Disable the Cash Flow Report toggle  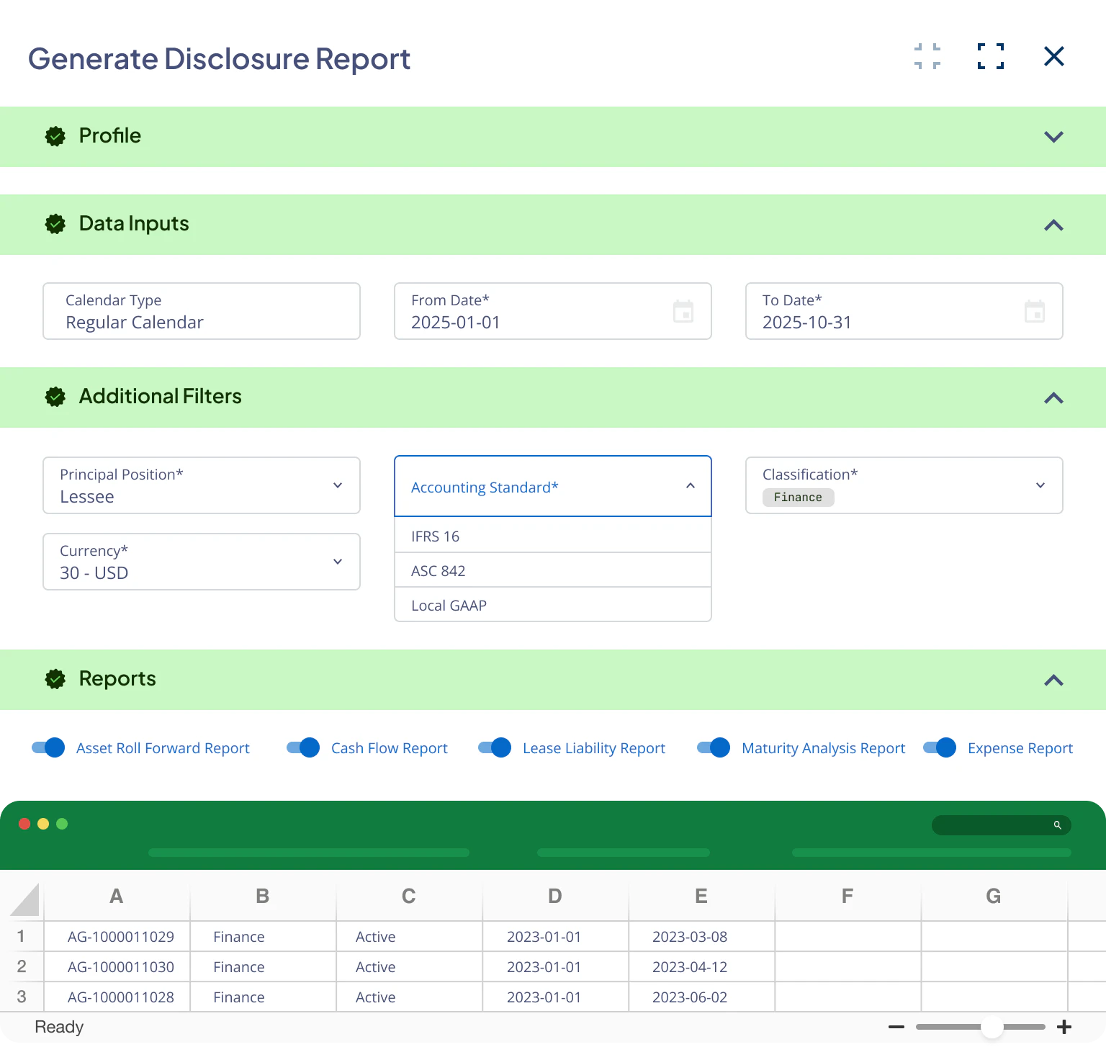tap(303, 747)
